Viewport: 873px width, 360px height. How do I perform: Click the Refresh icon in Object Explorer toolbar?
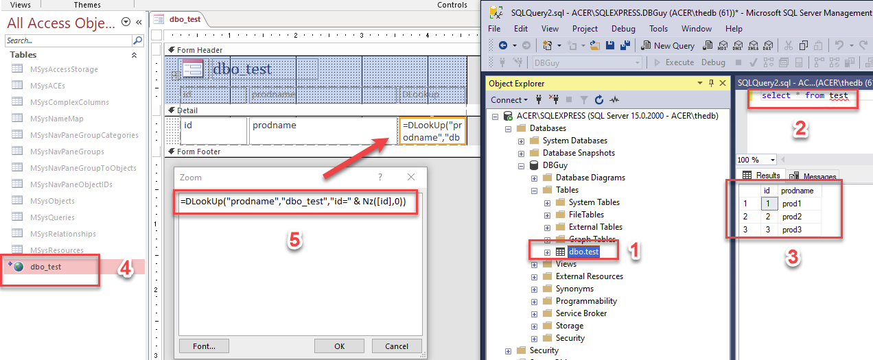pos(598,99)
